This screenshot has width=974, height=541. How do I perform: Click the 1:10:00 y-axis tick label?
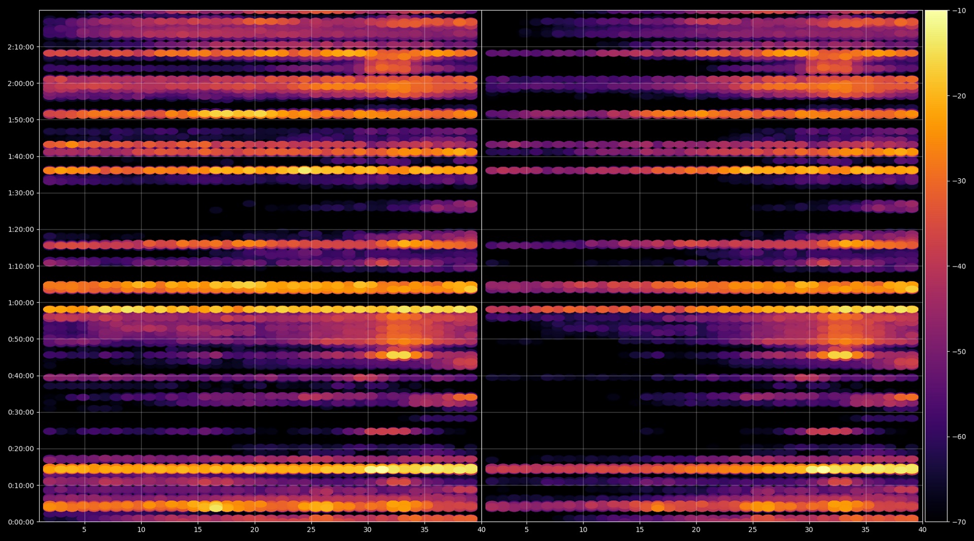[21, 266]
